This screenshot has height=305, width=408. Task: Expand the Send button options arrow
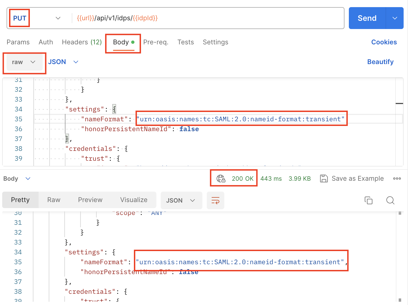tap(395, 18)
